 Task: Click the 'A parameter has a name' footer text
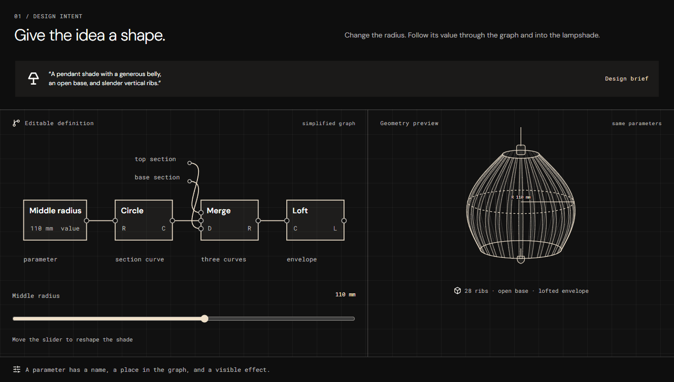point(148,370)
